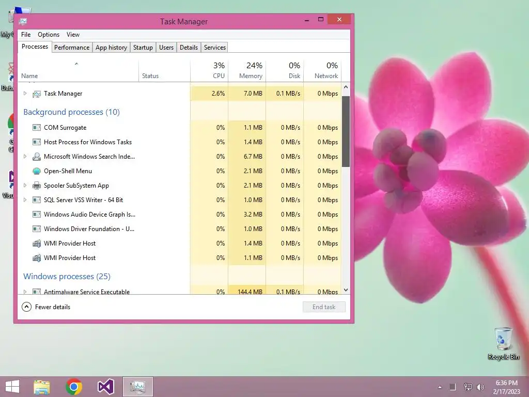This screenshot has height=397, width=529.
Task: Open the Windows Start button
Action: [x=12, y=387]
